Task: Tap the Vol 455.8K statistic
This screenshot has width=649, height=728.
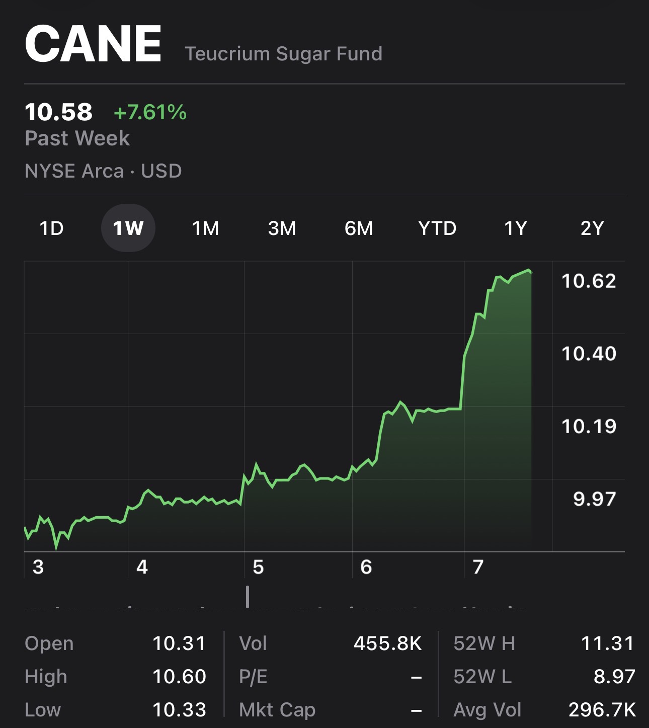Action: 331,643
